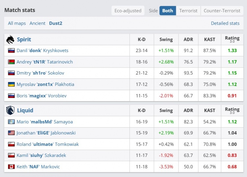Switch side filter to Terrorist
Image resolution: width=247 pixels, height=177 pixels.
(188, 11)
